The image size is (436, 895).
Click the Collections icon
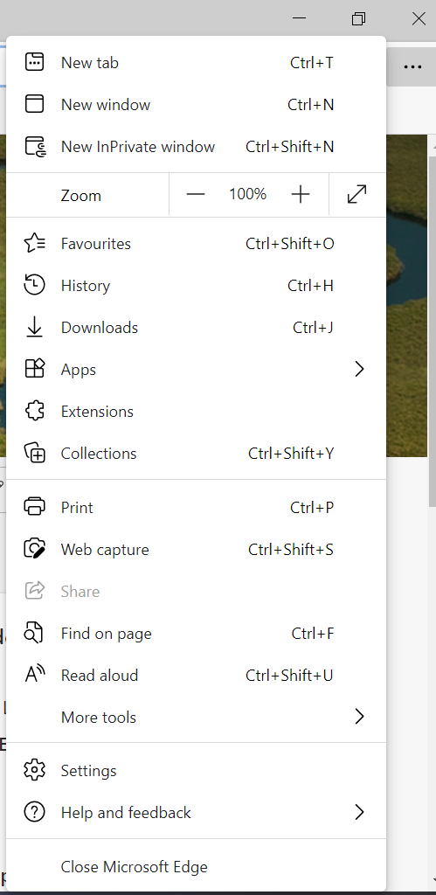point(34,454)
